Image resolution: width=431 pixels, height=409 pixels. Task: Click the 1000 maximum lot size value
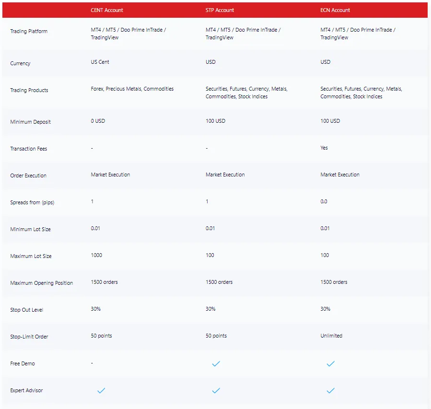click(96, 255)
